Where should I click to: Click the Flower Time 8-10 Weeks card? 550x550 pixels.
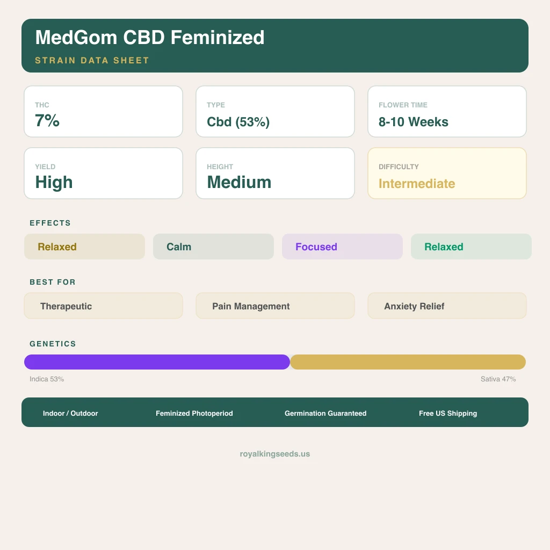click(x=447, y=112)
